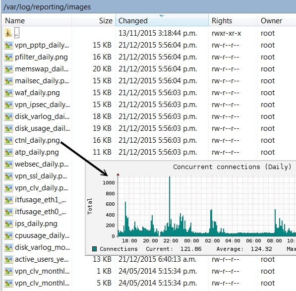Select the pfilter_daily.png file icon
This screenshot has height=291, width=296.
click(9, 57)
